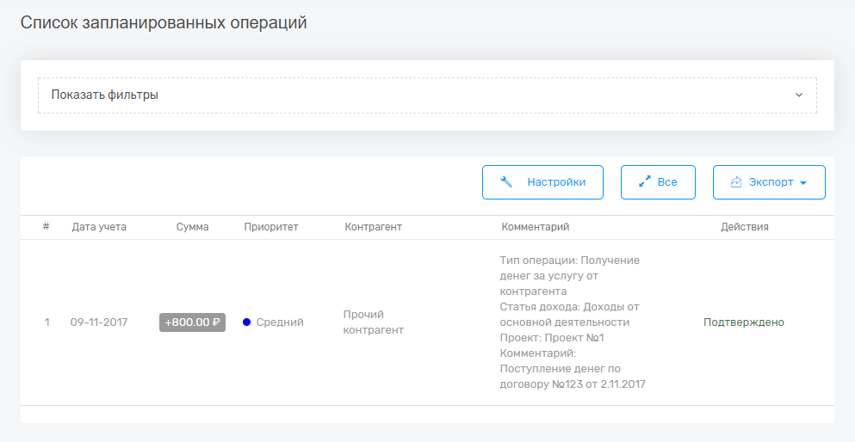Click 'договору №123 от 2.11.2017' comment line

tap(573, 384)
